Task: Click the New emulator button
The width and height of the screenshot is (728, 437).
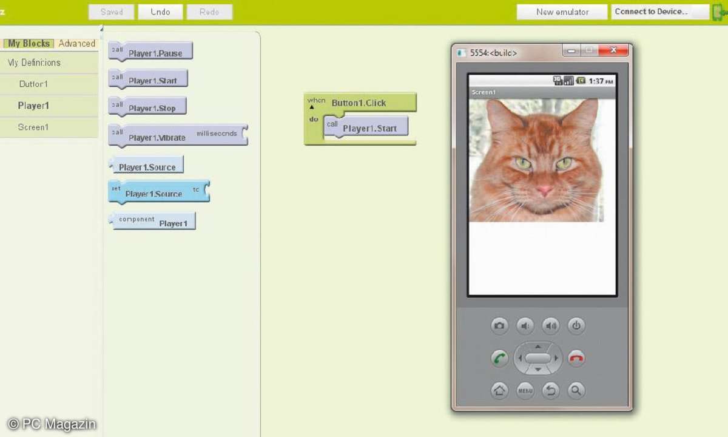Action: coord(562,12)
